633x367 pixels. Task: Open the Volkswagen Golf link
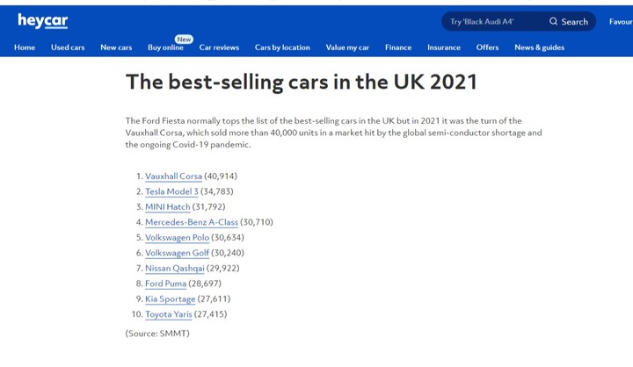178,253
